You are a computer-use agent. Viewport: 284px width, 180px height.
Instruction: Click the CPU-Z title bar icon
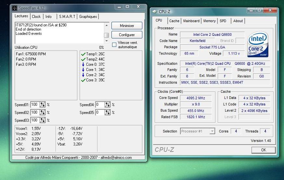tap(154, 12)
